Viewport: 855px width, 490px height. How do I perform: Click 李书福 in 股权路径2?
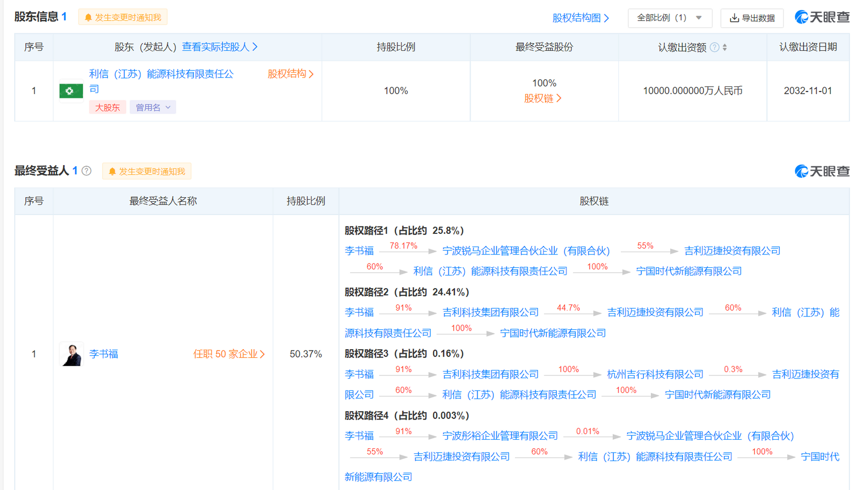click(x=359, y=312)
